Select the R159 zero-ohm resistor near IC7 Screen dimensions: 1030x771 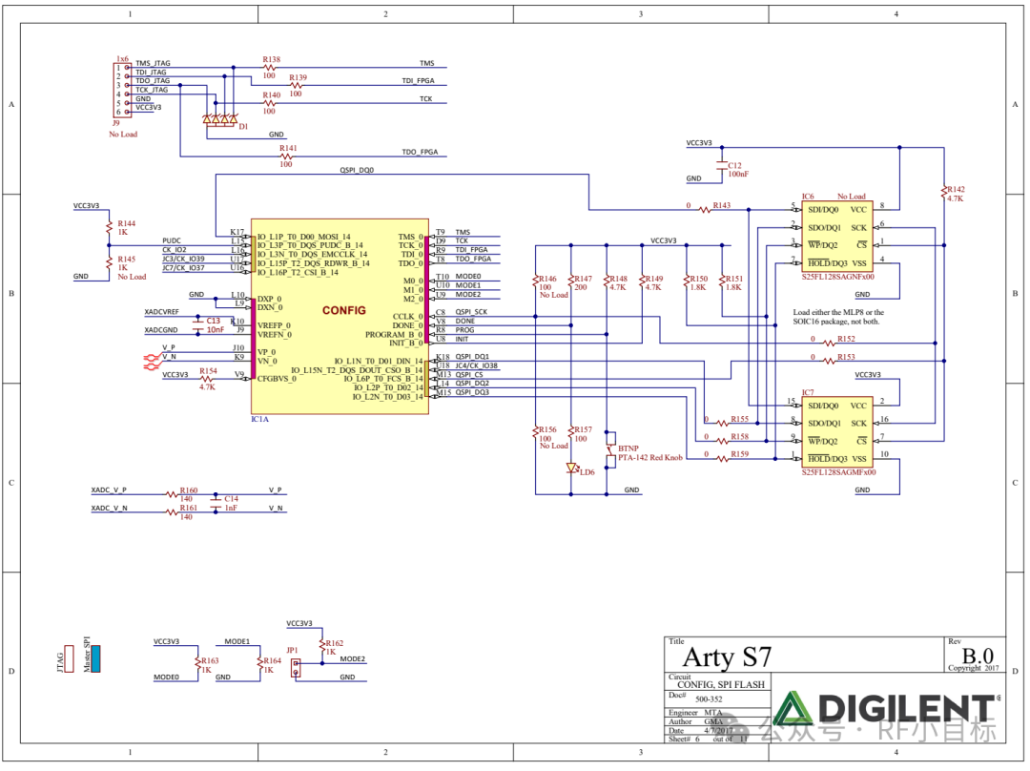[723, 459]
